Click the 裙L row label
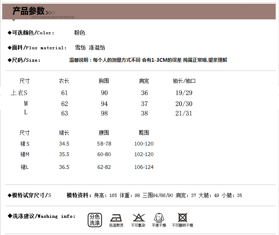The height and width of the screenshot is (235, 279). [24, 167]
